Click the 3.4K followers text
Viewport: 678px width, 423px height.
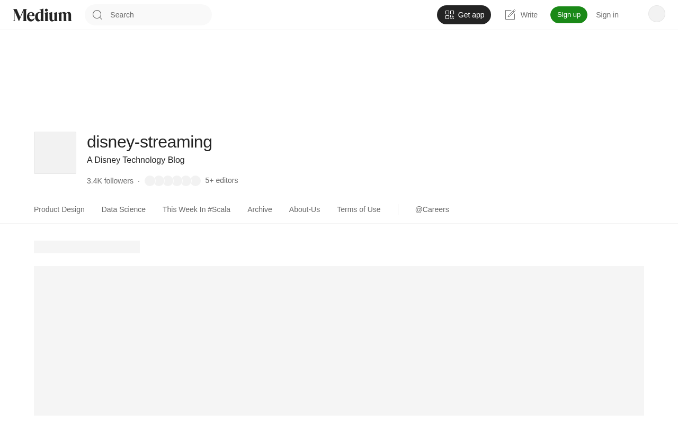coord(110,181)
